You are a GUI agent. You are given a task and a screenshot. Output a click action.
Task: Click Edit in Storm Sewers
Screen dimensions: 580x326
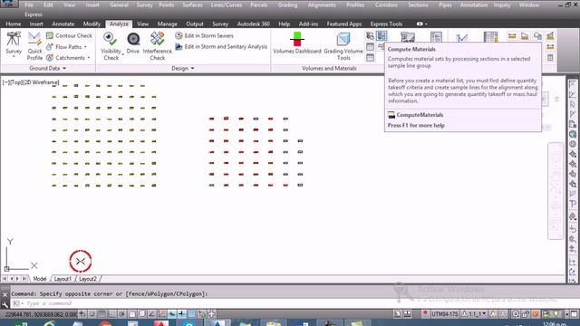pyautogui.click(x=204, y=36)
